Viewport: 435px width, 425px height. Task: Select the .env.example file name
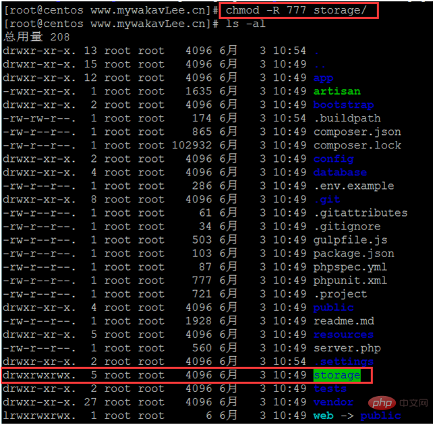pyautogui.click(x=353, y=186)
